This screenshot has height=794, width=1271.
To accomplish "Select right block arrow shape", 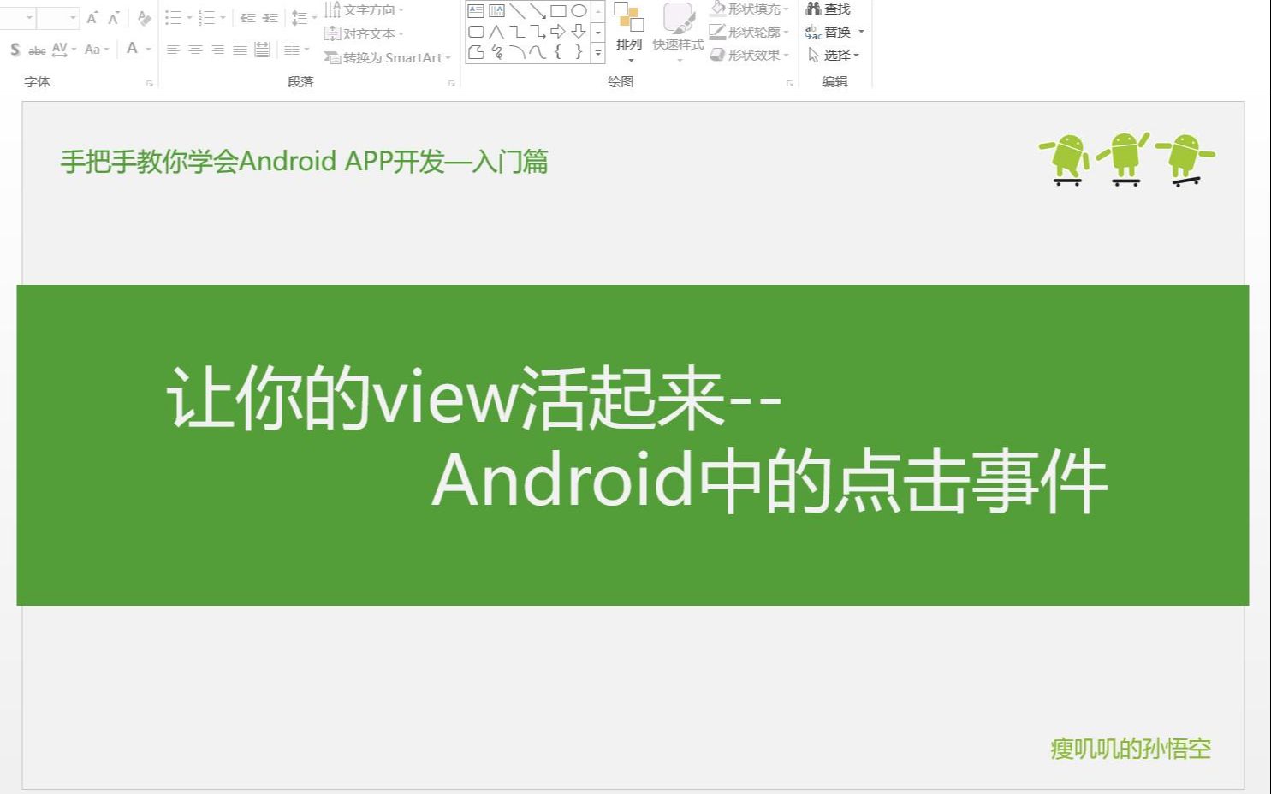I will [558, 32].
